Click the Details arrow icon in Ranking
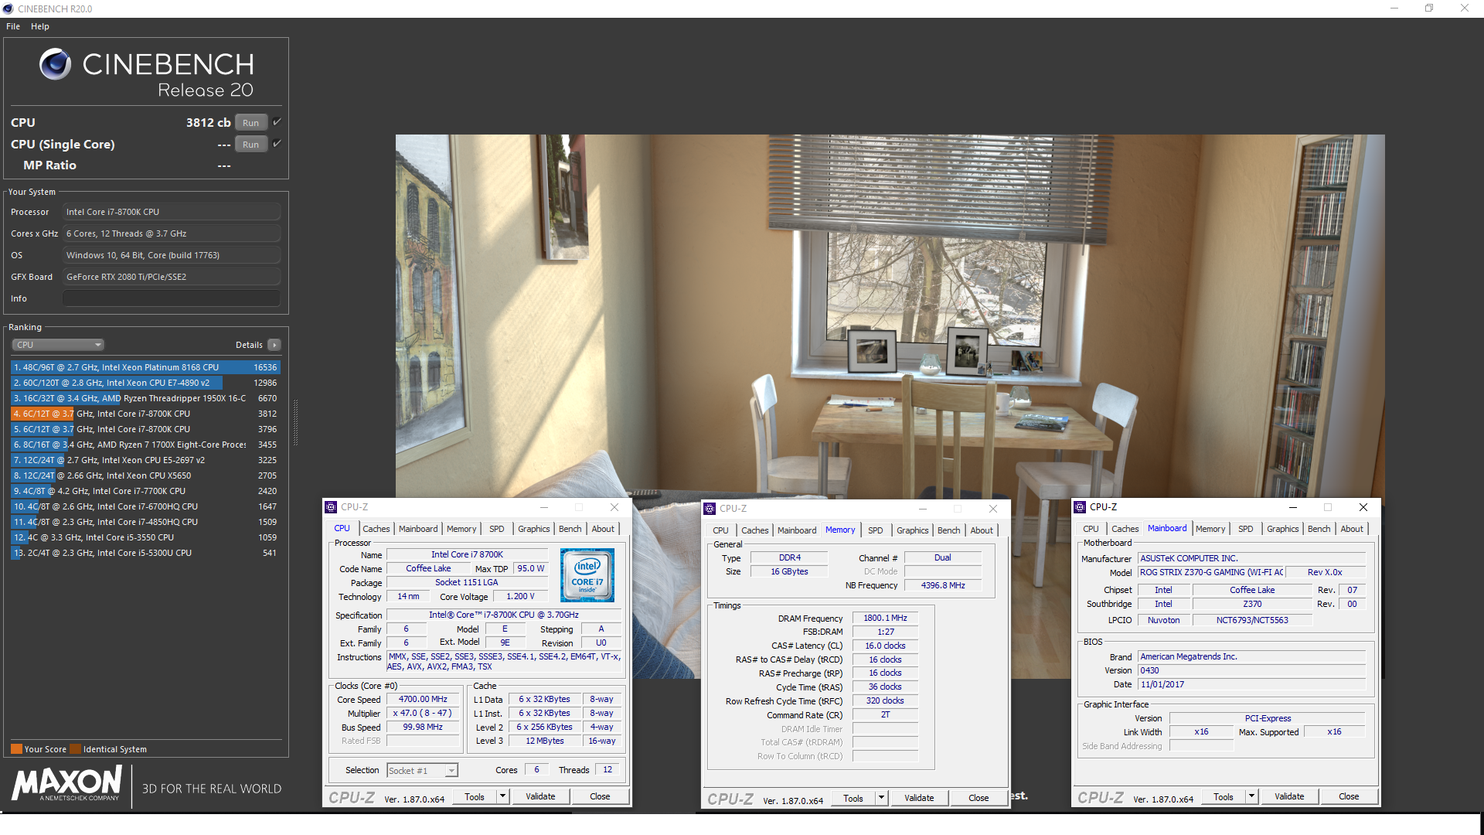Screen dimensions: 1484x835 coord(274,345)
